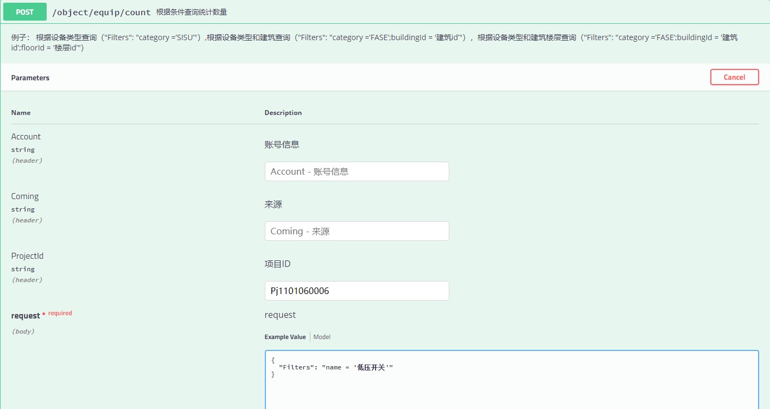770x409 pixels.
Task: Collapse the /object/equip/count endpoint path
Action: [x=101, y=12]
